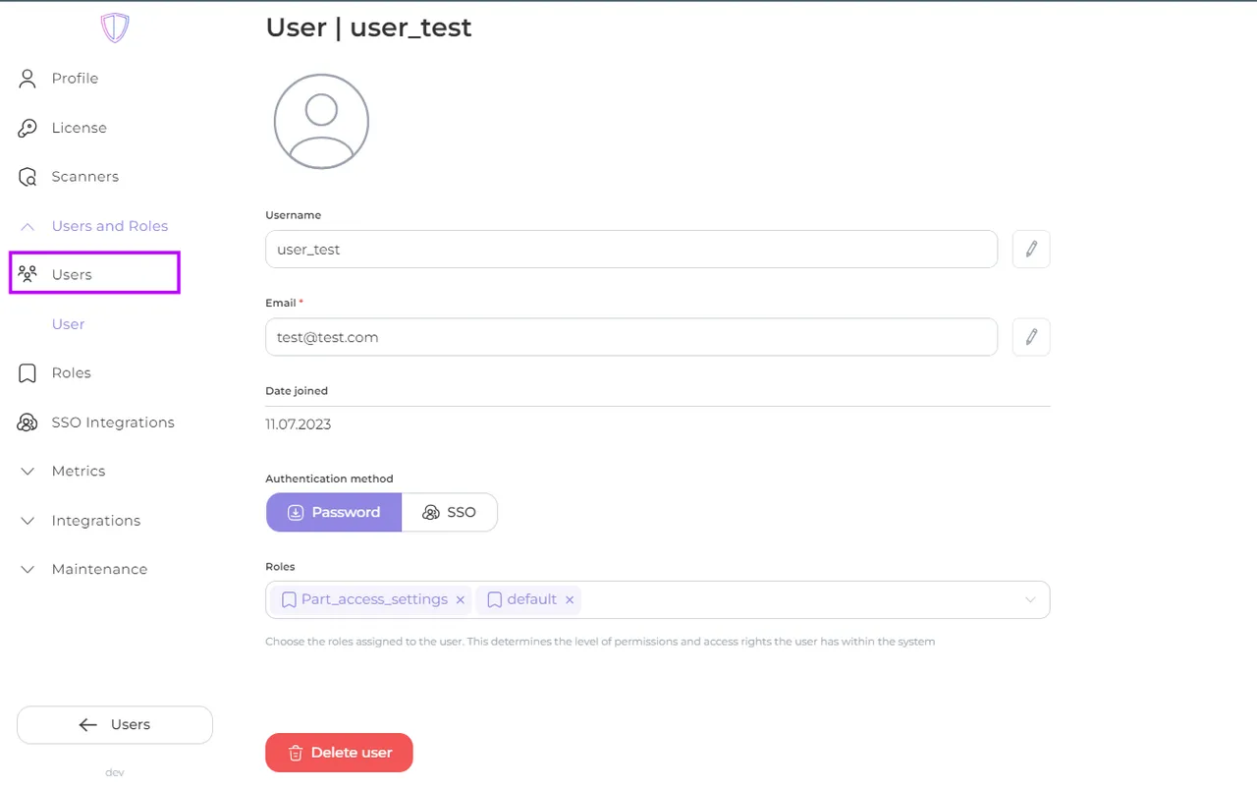Click the pencil icon beside Username
The width and height of the screenshot is (1257, 789).
(1030, 250)
